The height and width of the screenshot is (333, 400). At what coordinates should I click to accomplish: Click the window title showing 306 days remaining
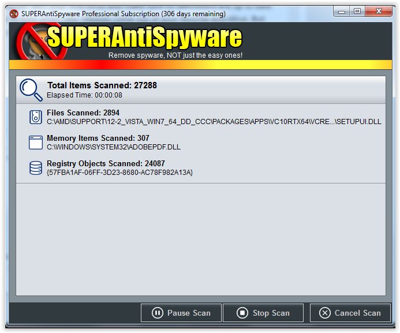124,14
